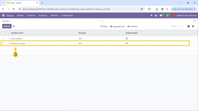Image resolution: width=198 pixels, height=111 pixels.
Task: Switch to list view
Action: tap(189, 26)
